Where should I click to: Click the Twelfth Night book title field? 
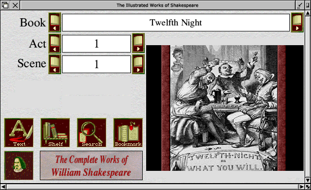pyautogui.click(x=176, y=23)
